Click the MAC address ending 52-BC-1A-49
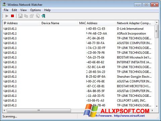The width and height of the screenshot is (161, 121). (96, 67)
